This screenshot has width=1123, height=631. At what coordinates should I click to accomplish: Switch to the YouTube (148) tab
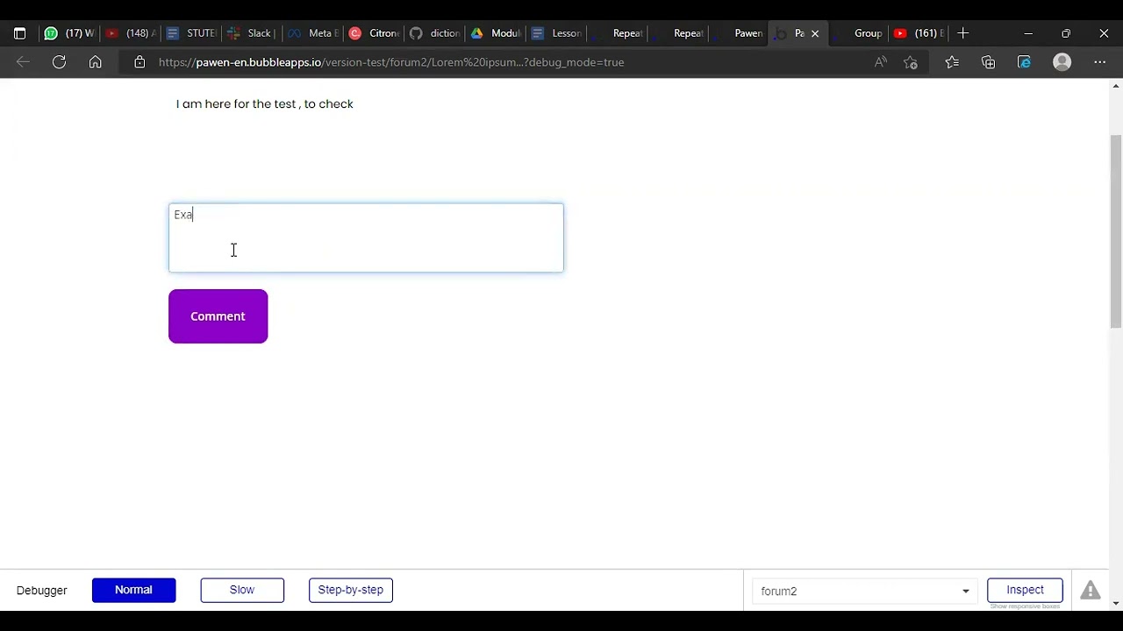tap(130, 33)
